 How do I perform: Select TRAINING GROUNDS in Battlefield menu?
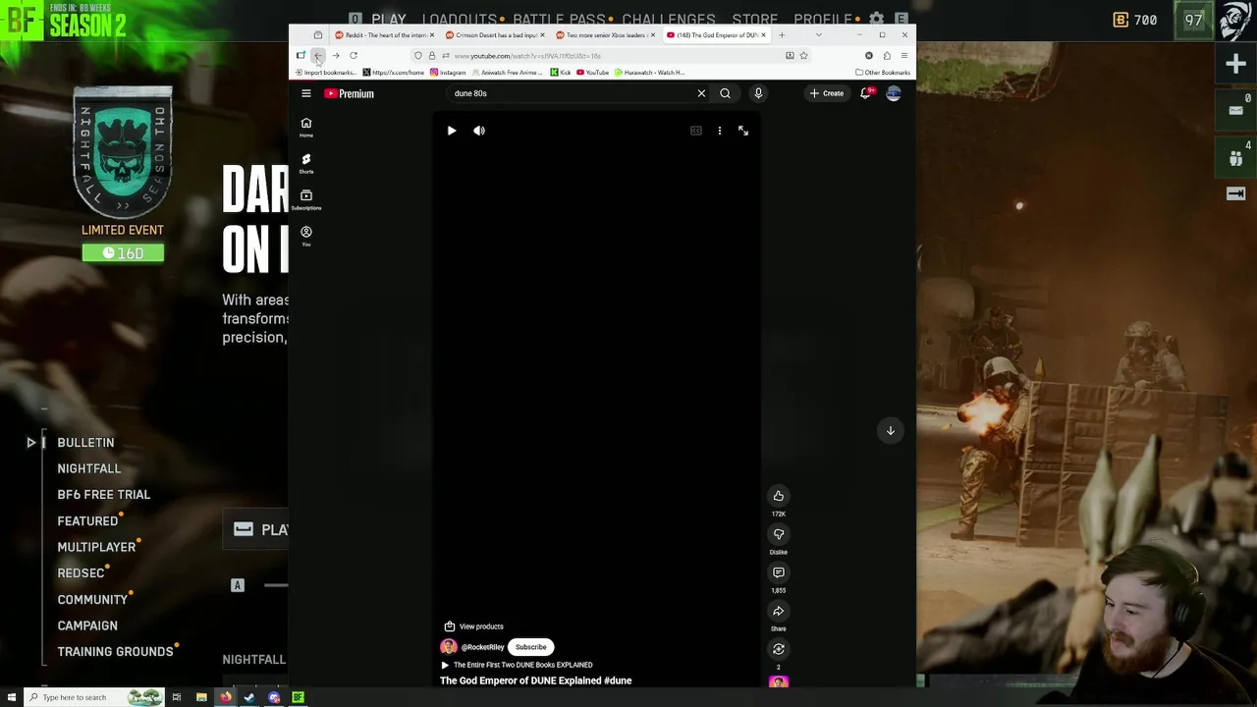(115, 652)
